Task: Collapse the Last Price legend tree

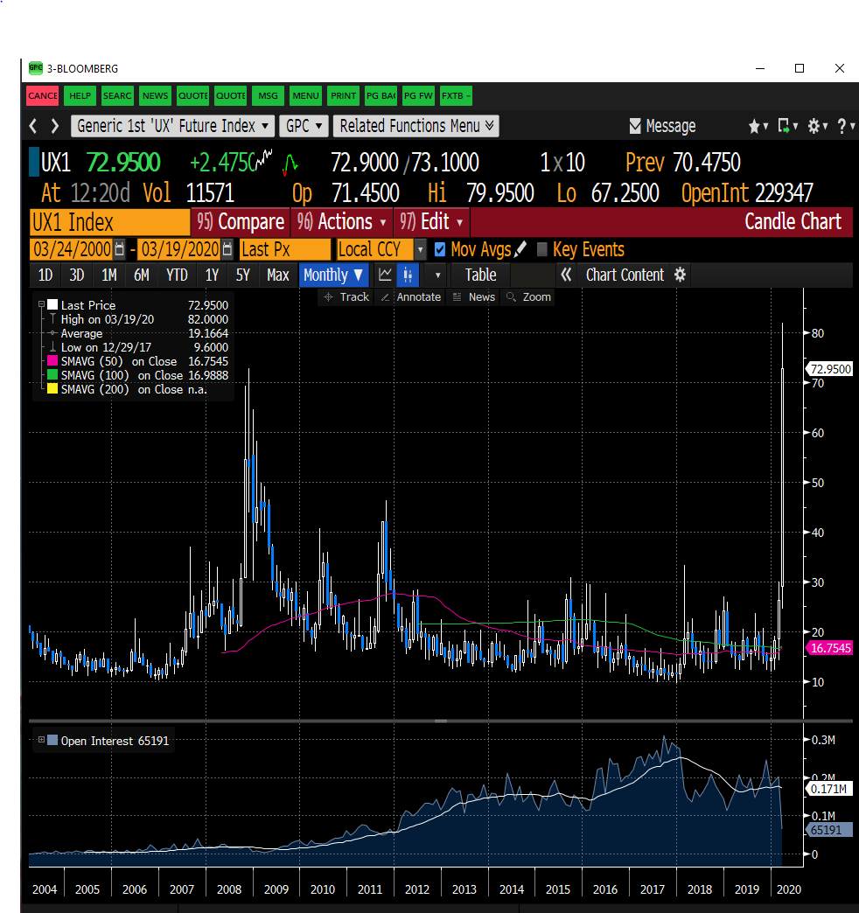Action: [x=41, y=304]
